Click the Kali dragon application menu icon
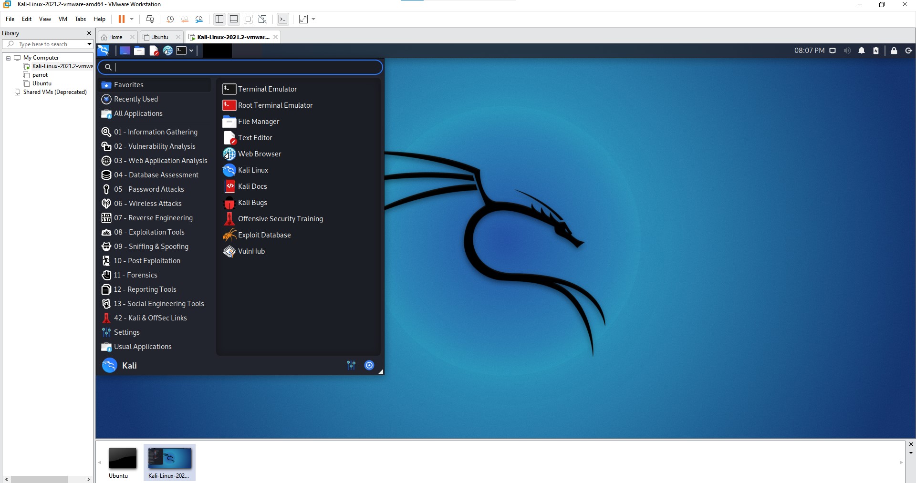Image resolution: width=916 pixels, height=483 pixels. click(103, 51)
